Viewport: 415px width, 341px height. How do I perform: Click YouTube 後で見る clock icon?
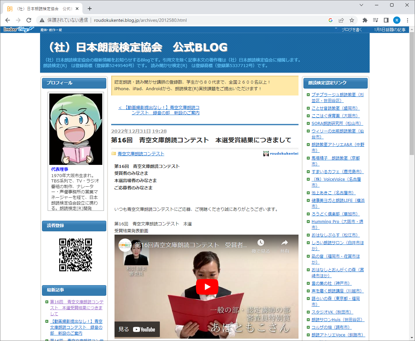click(261, 243)
